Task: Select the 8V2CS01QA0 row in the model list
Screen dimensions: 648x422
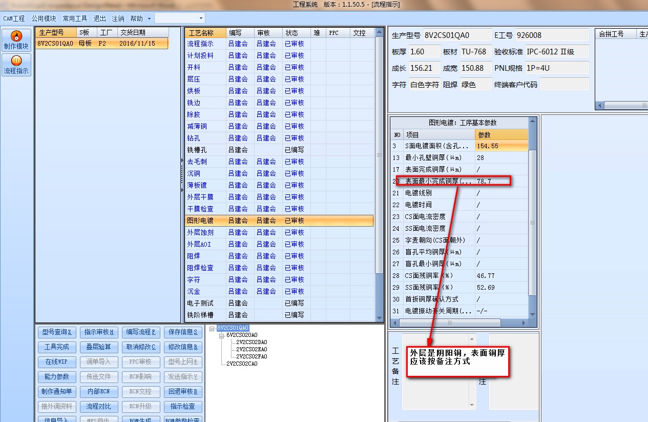Action: tap(102, 44)
